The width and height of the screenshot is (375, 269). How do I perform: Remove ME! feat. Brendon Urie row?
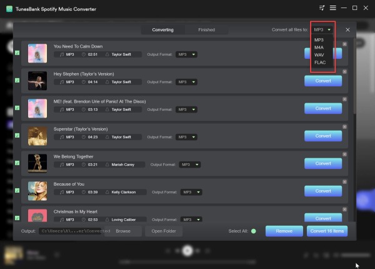(x=344, y=99)
